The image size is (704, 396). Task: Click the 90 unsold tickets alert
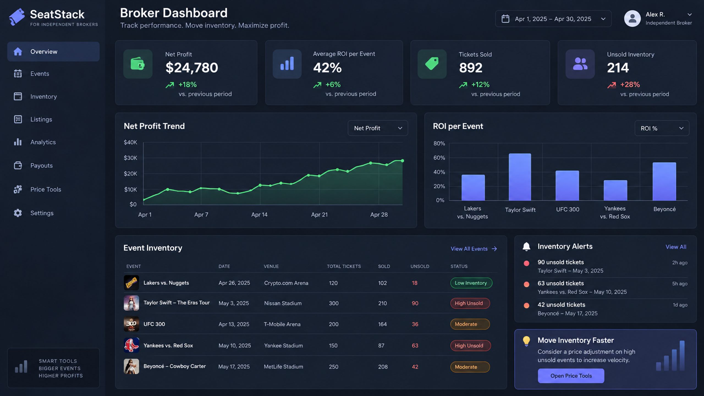605,266
